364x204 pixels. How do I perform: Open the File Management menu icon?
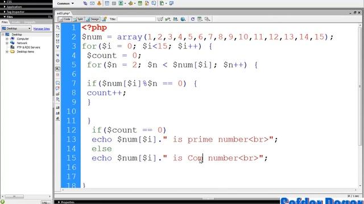point(176,19)
